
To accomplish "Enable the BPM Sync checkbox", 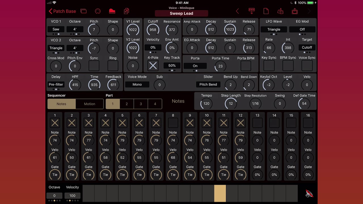I will pos(288,66).
